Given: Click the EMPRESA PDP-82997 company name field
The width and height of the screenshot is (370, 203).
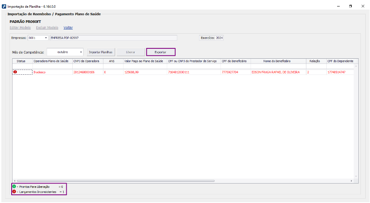Looking at the screenshot, I should [113, 38].
